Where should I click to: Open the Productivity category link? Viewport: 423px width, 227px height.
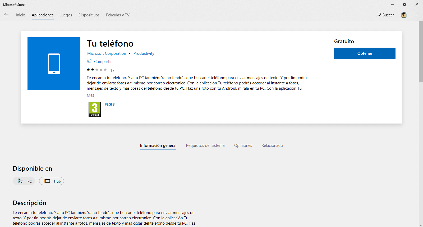coord(144,53)
